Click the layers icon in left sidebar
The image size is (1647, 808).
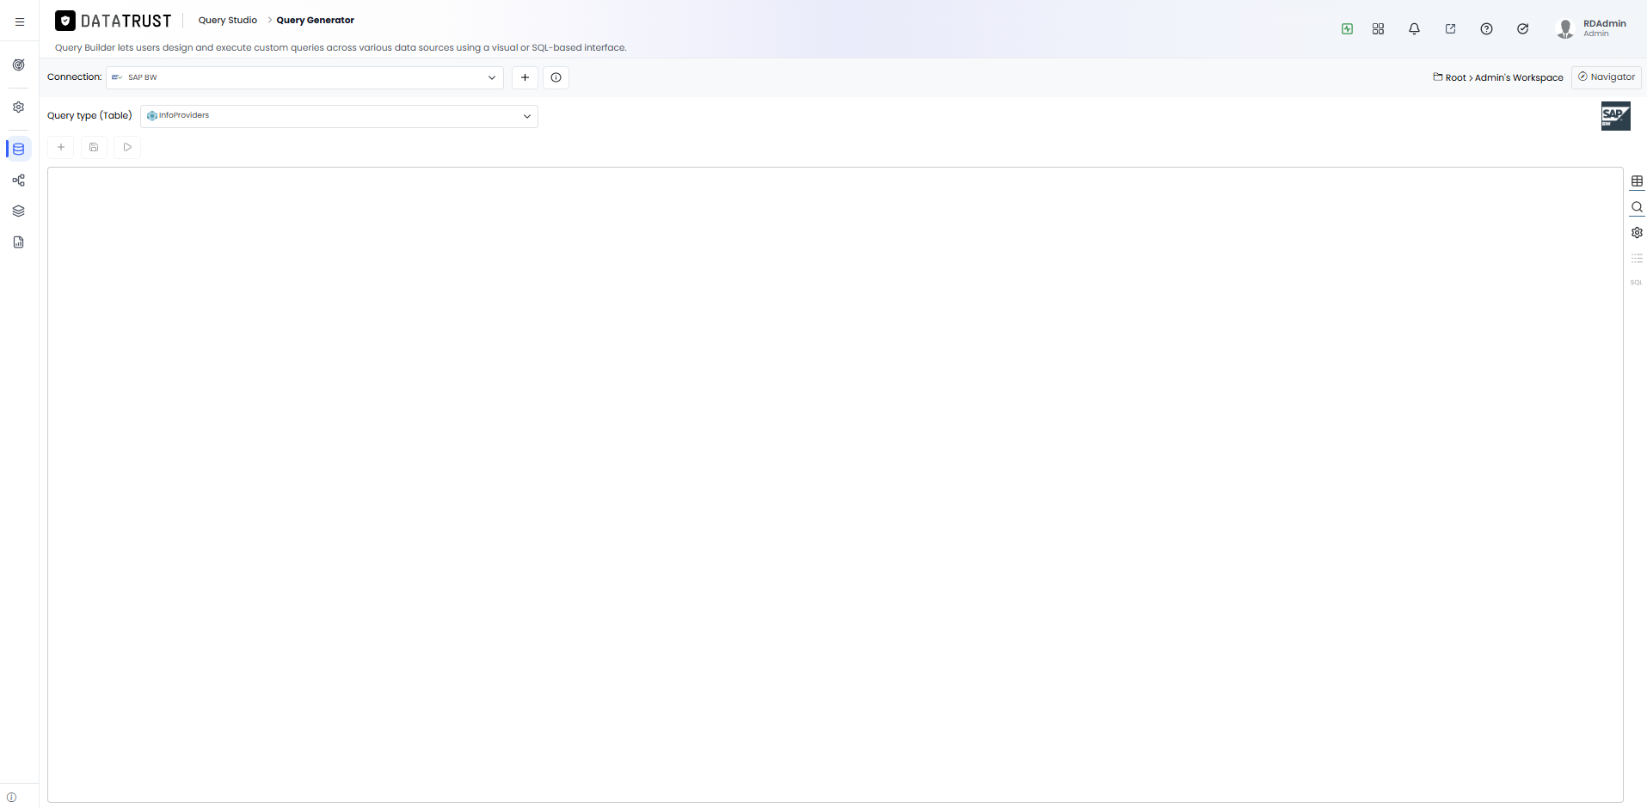click(19, 211)
